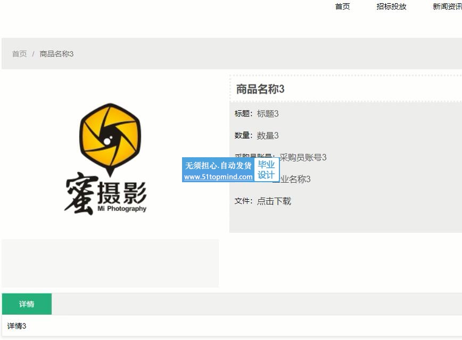The width and height of the screenshot is (462, 340).
Task: Select the 标题3 value text
Action: pyautogui.click(x=268, y=114)
